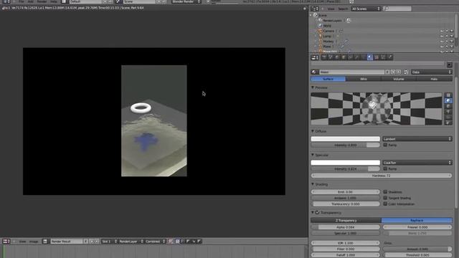Viewport: 459px width, 258px height.
Task: Set material preview to hair strands
Action: (448, 118)
